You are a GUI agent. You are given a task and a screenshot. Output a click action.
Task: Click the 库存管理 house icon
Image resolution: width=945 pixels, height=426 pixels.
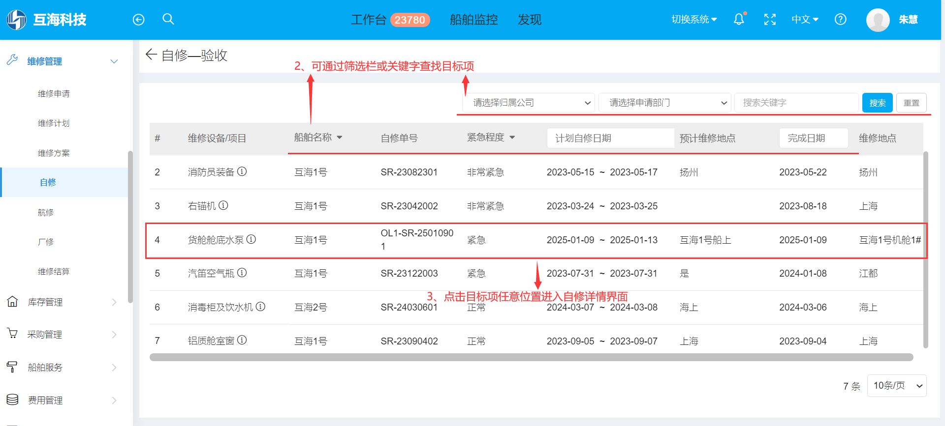click(x=12, y=301)
